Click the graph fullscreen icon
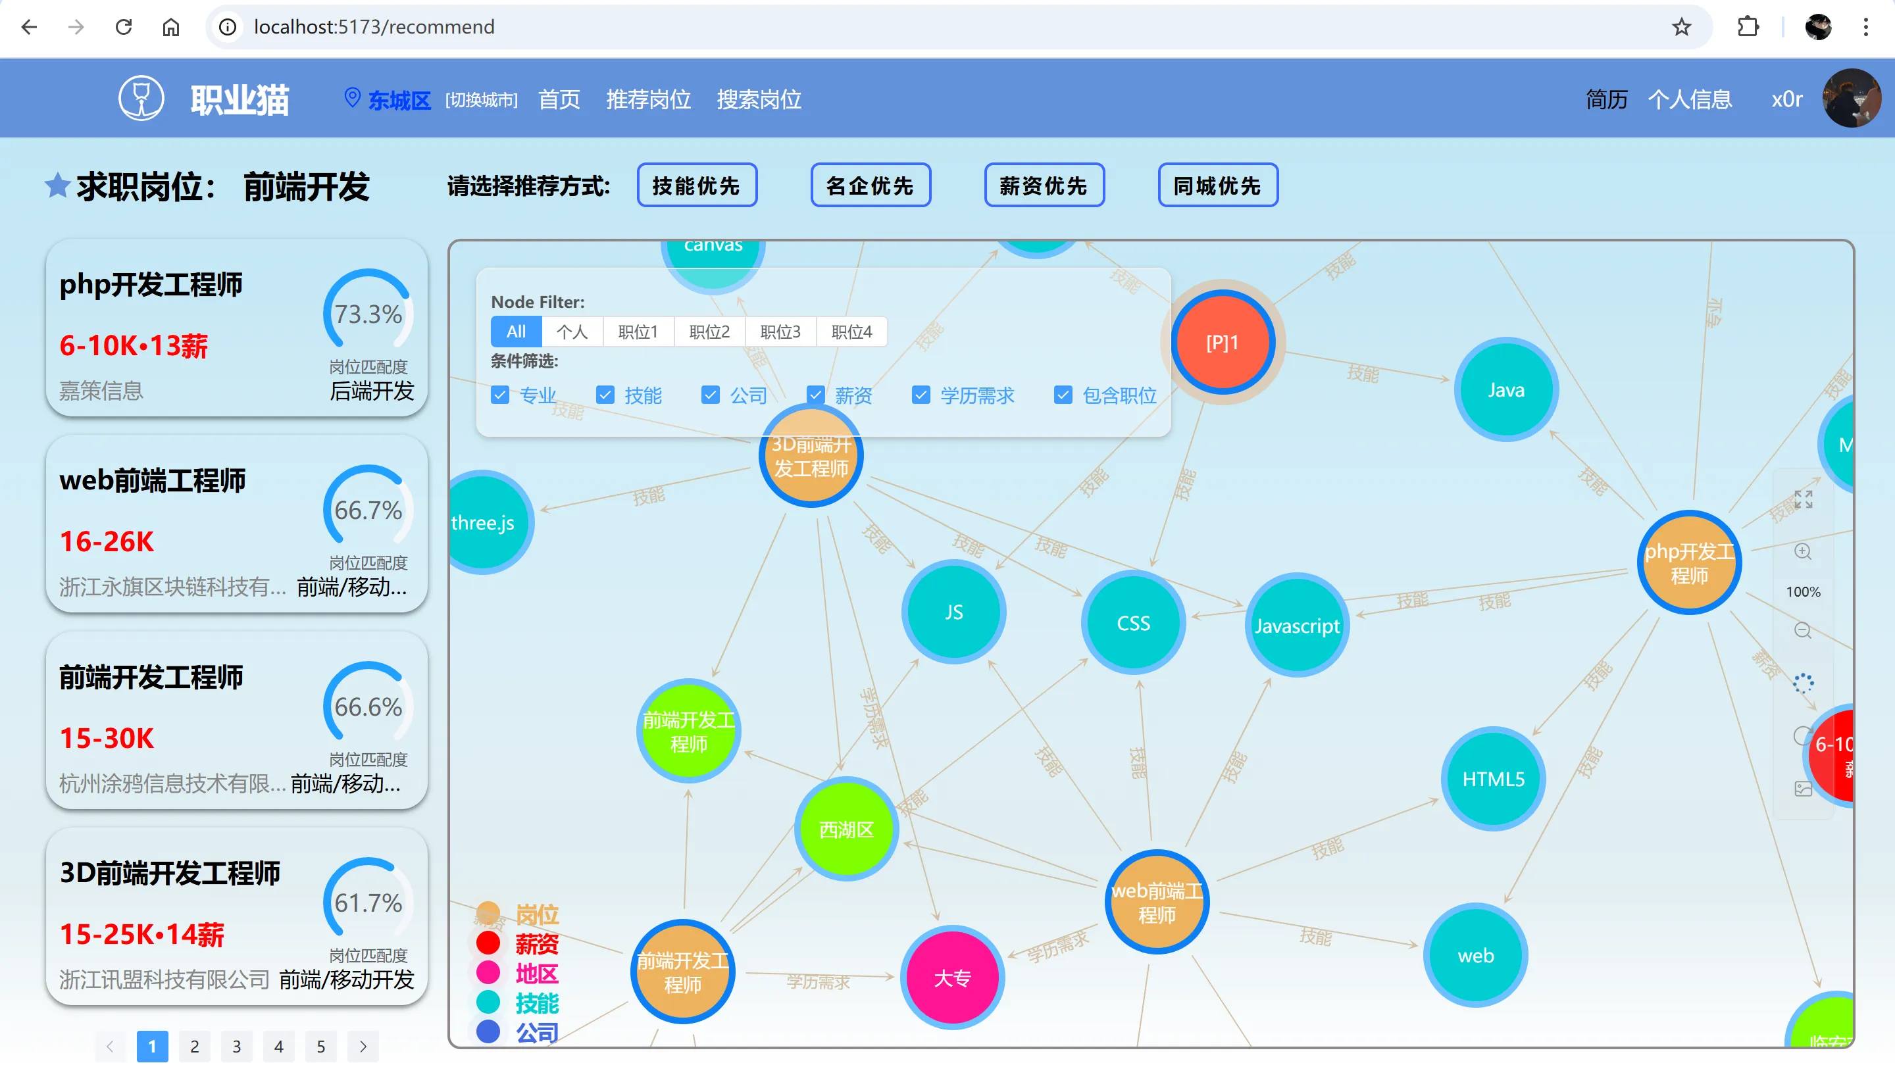This screenshot has height=1065, width=1895. (x=1802, y=499)
